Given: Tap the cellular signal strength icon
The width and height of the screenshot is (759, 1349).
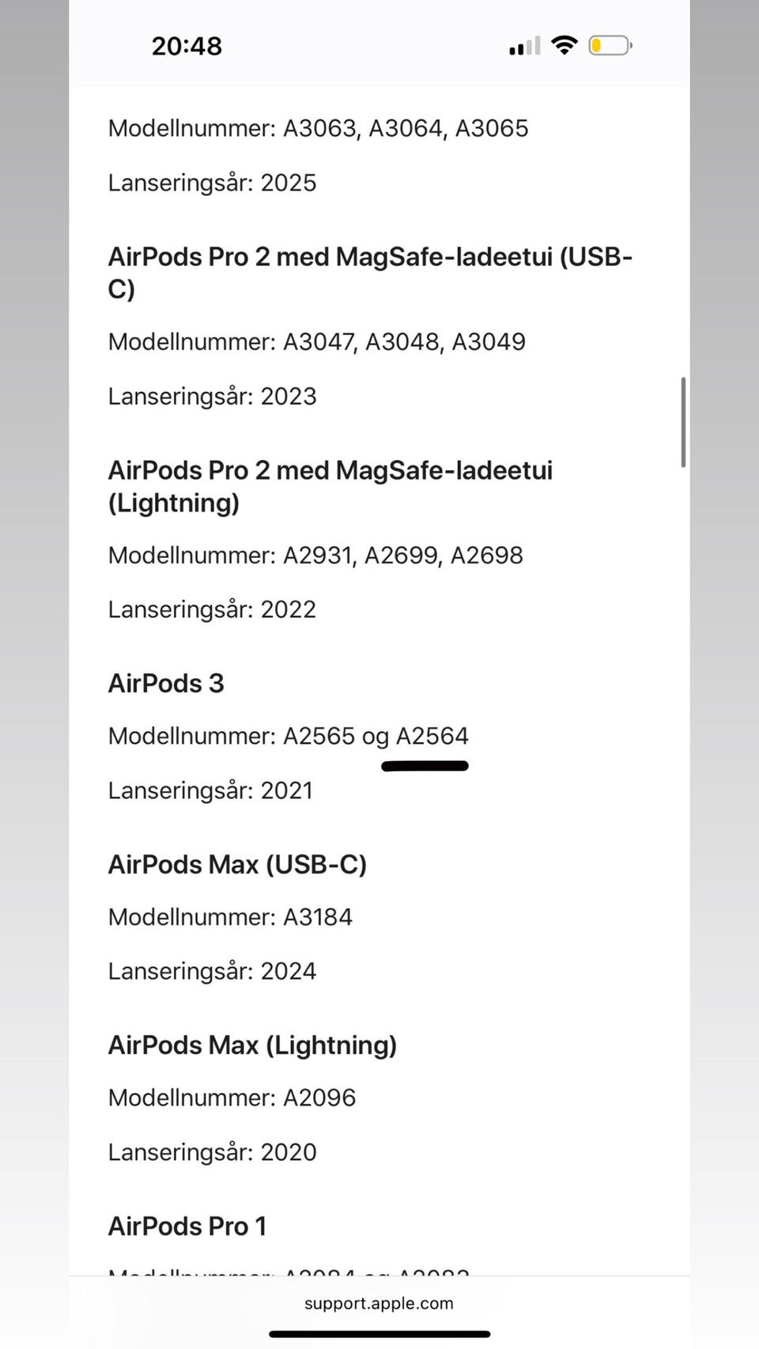Looking at the screenshot, I should (524, 47).
